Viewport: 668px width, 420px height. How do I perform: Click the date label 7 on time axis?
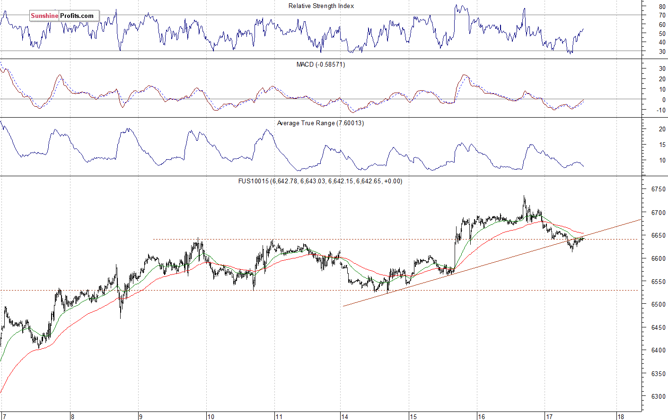pos(4,416)
